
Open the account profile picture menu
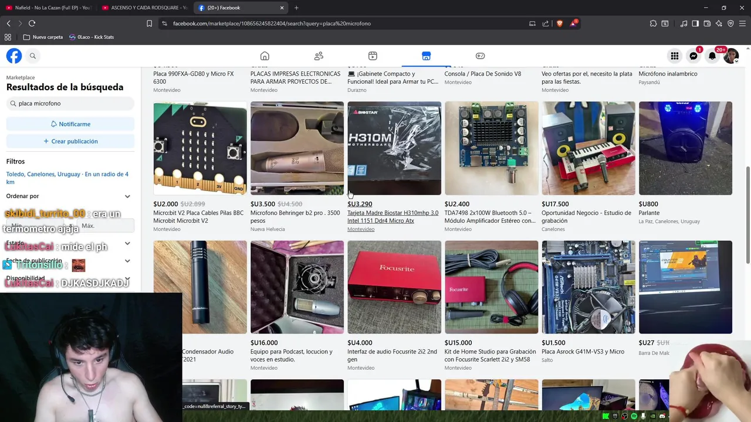(731, 56)
